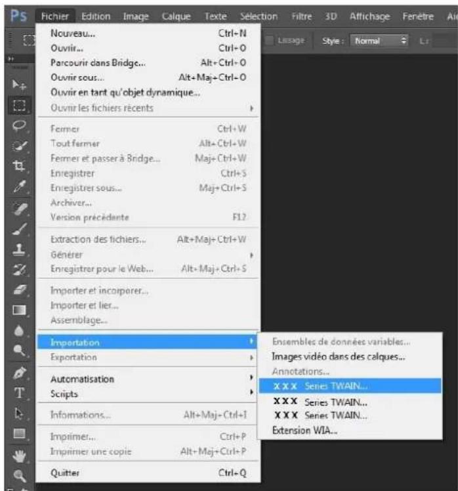Select the Quick Selection tool
Image resolution: width=458 pixels, height=491 pixels.
pyautogui.click(x=19, y=146)
